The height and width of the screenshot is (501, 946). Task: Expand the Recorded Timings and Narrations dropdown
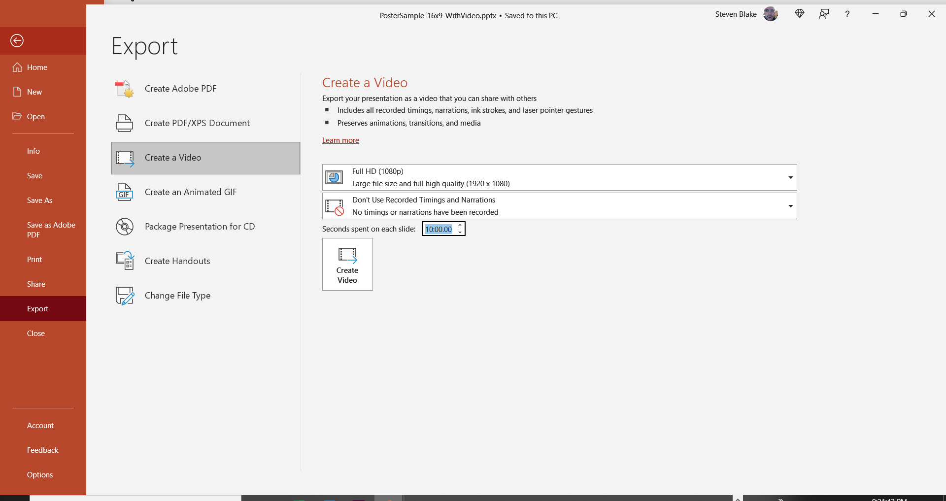[x=790, y=206]
